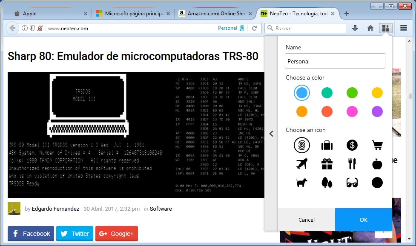Switch to the Apple tab
The width and height of the screenshot is (416, 246).
[50, 14]
